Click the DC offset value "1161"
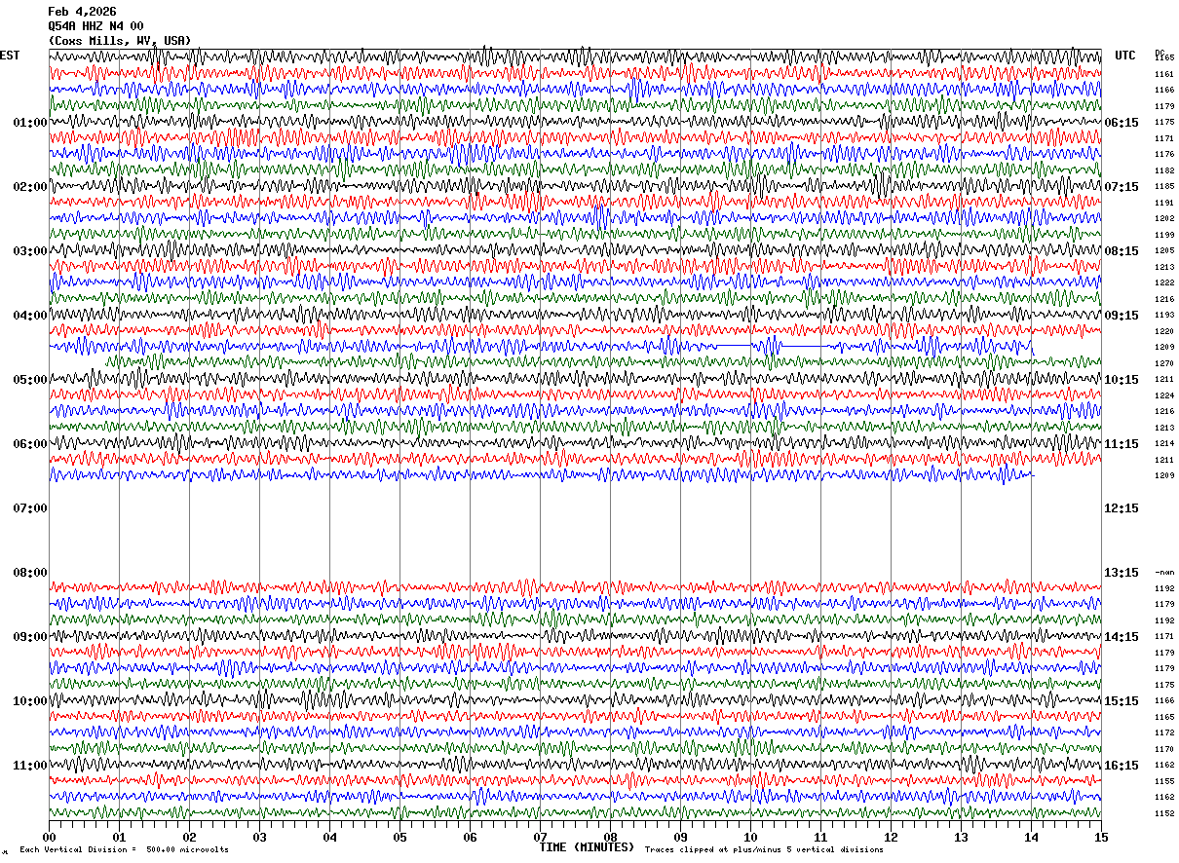 [1164, 74]
